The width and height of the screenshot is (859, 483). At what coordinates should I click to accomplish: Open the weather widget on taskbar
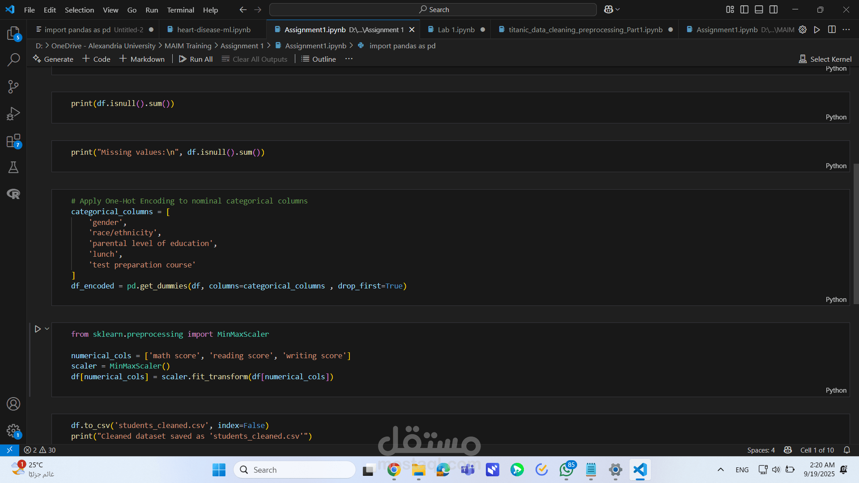(32, 470)
